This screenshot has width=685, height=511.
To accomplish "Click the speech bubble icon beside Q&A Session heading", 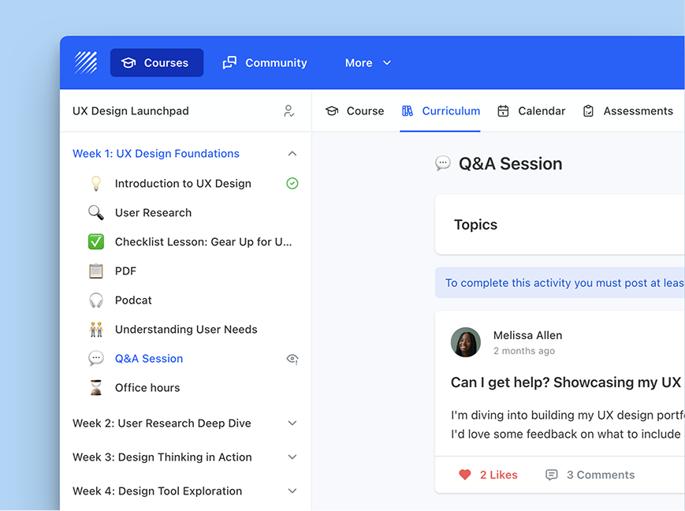I will [x=443, y=163].
